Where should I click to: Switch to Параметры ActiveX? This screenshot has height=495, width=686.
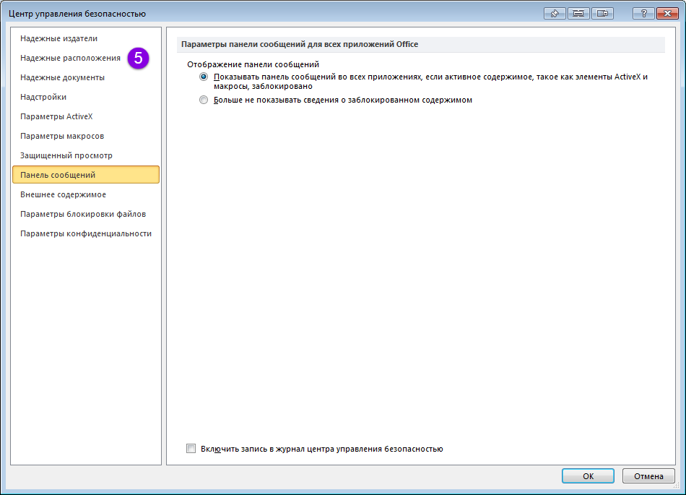86,116
